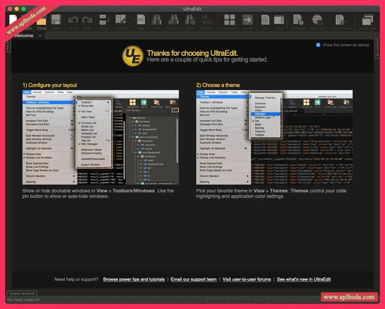Click Email our support team link
The width and height of the screenshot is (385, 309).
click(x=194, y=279)
